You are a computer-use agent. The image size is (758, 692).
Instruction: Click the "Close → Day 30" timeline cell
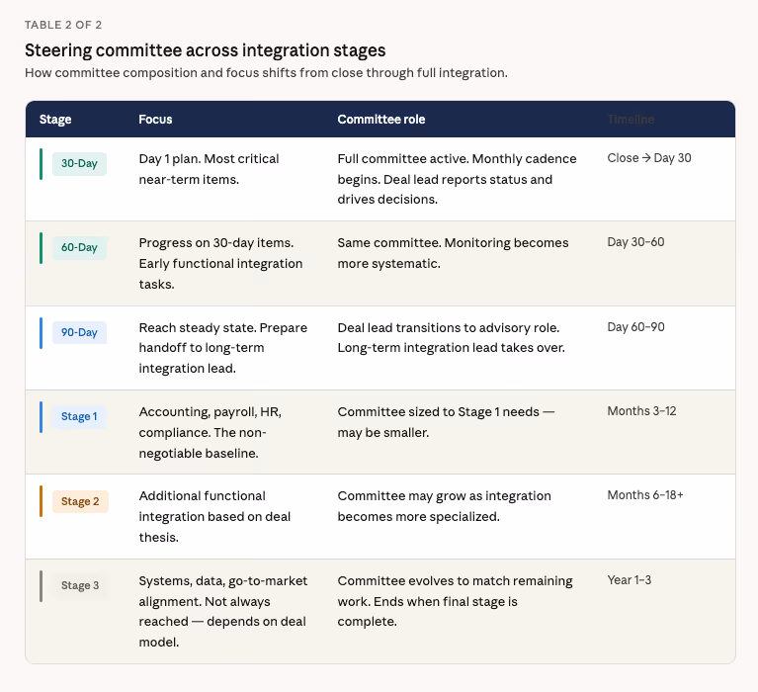(x=649, y=158)
